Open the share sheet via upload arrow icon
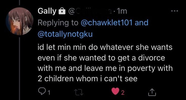The image size is (186, 100). (152, 92)
